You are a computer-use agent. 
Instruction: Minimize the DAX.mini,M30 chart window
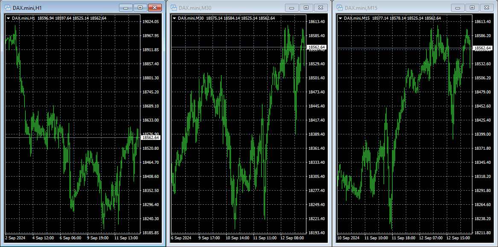(x=292, y=8)
